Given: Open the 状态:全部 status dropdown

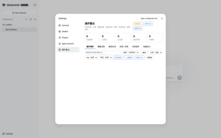Looking at the screenshot, I should click(105, 57).
